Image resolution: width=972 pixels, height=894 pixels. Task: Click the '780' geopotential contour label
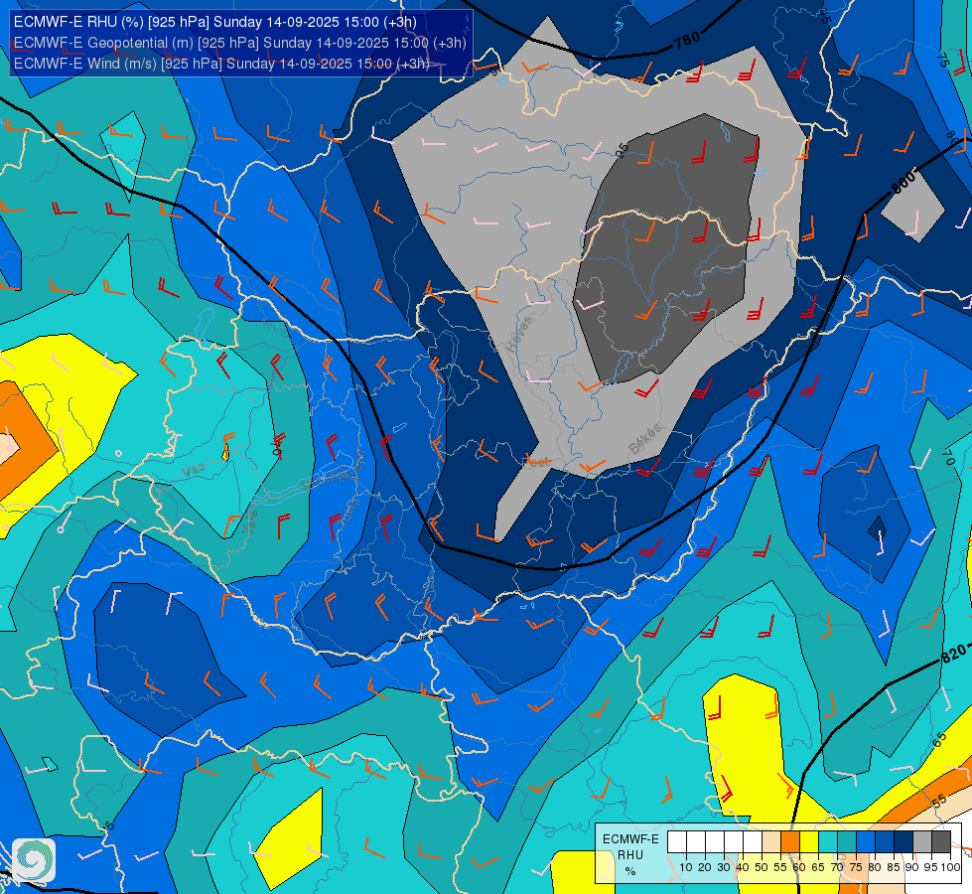687,41
